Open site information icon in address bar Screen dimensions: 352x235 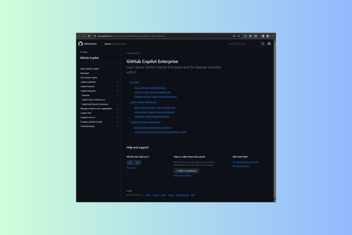95,36
